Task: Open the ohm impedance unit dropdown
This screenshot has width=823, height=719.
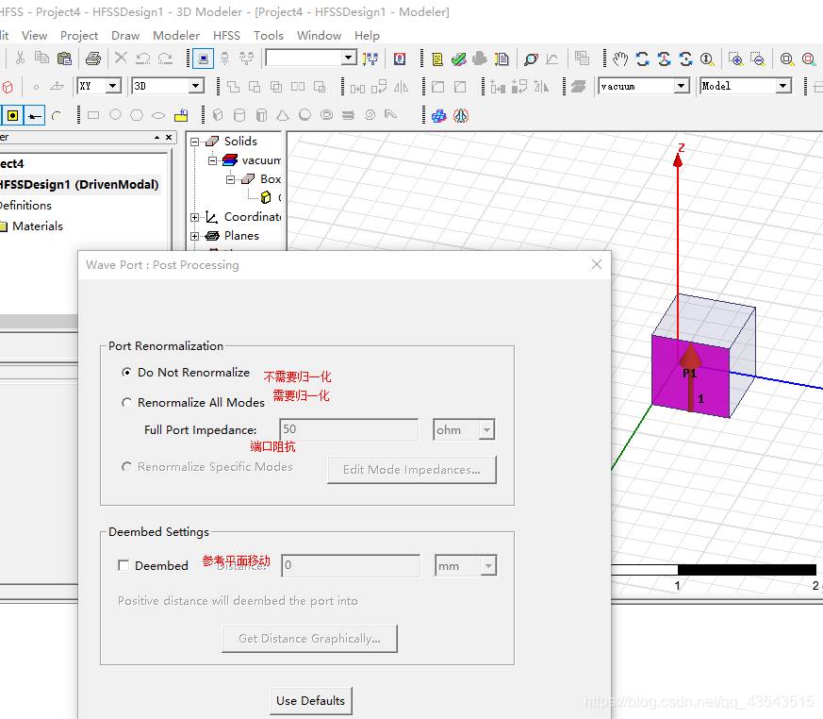Action: 486,430
